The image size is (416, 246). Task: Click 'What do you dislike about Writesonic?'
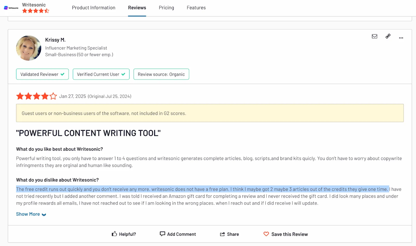coord(57,180)
